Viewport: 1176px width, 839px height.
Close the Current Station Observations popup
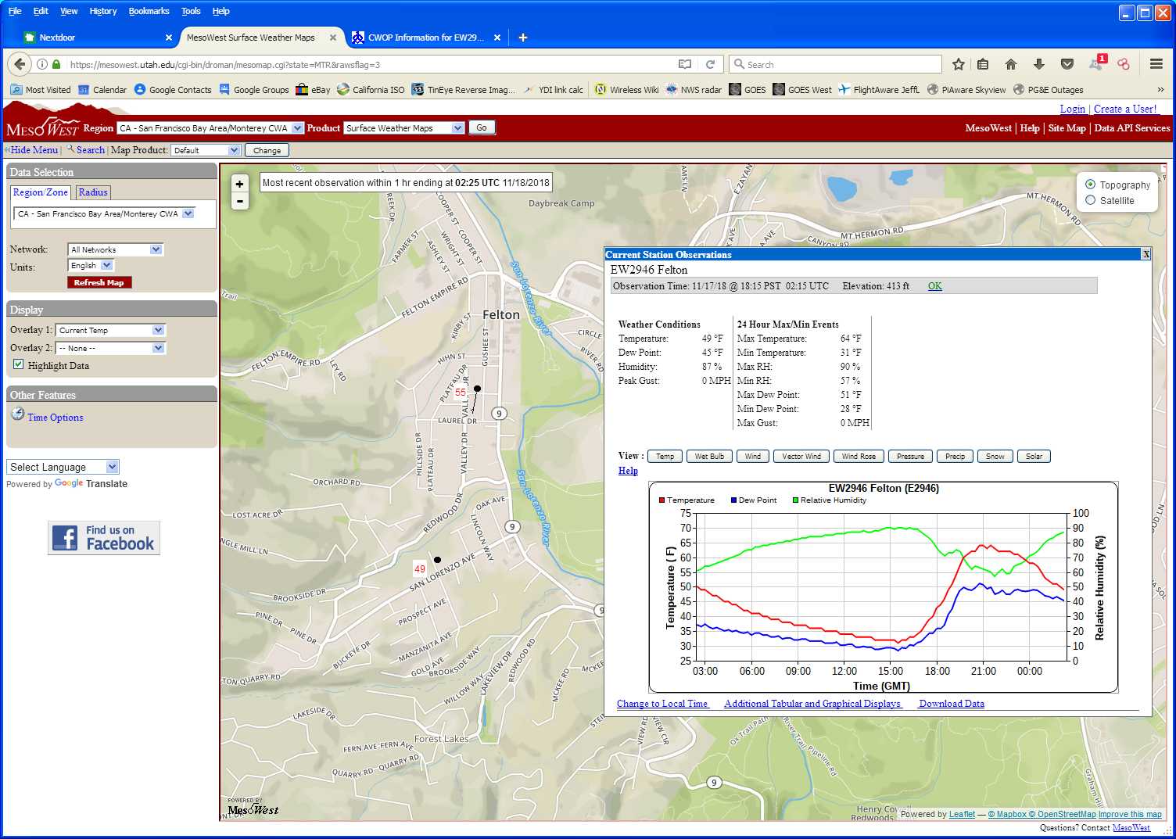[1146, 254]
